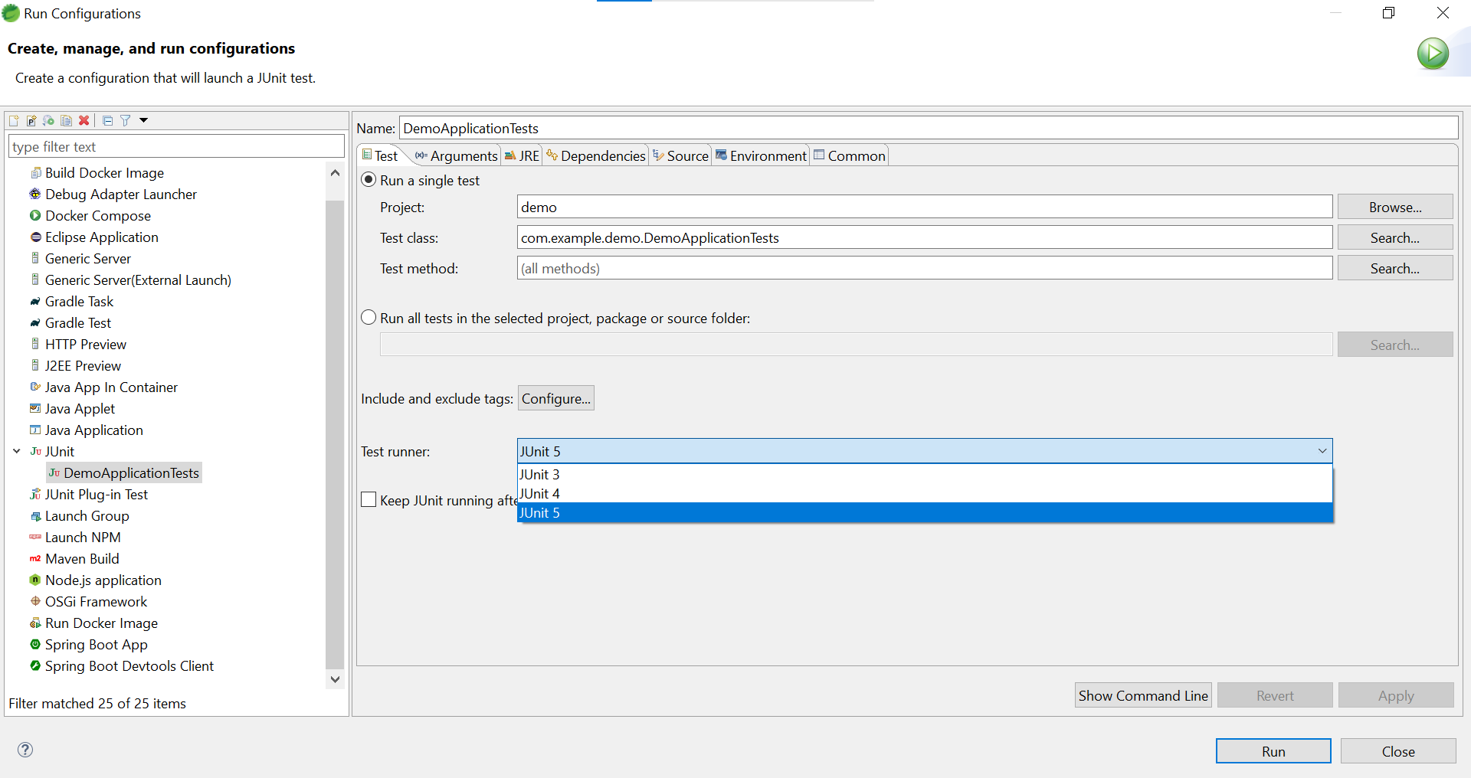Select the OSGi Framework icon
Image resolution: width=1471 pixels, height=778 pixels.
pyautogui.click(x=35, y=601)
